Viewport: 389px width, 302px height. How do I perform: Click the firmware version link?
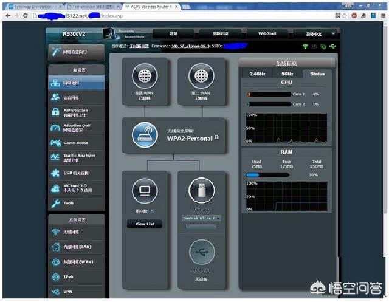pyautogui.click(x=190, y=46)
